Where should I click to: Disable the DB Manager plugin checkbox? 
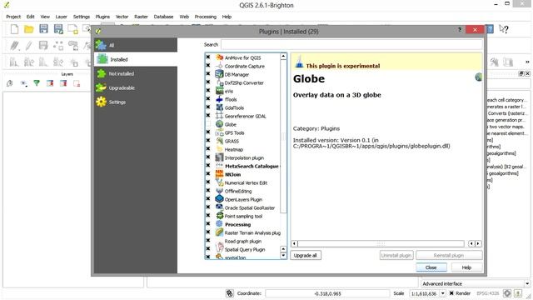point(208,74)
